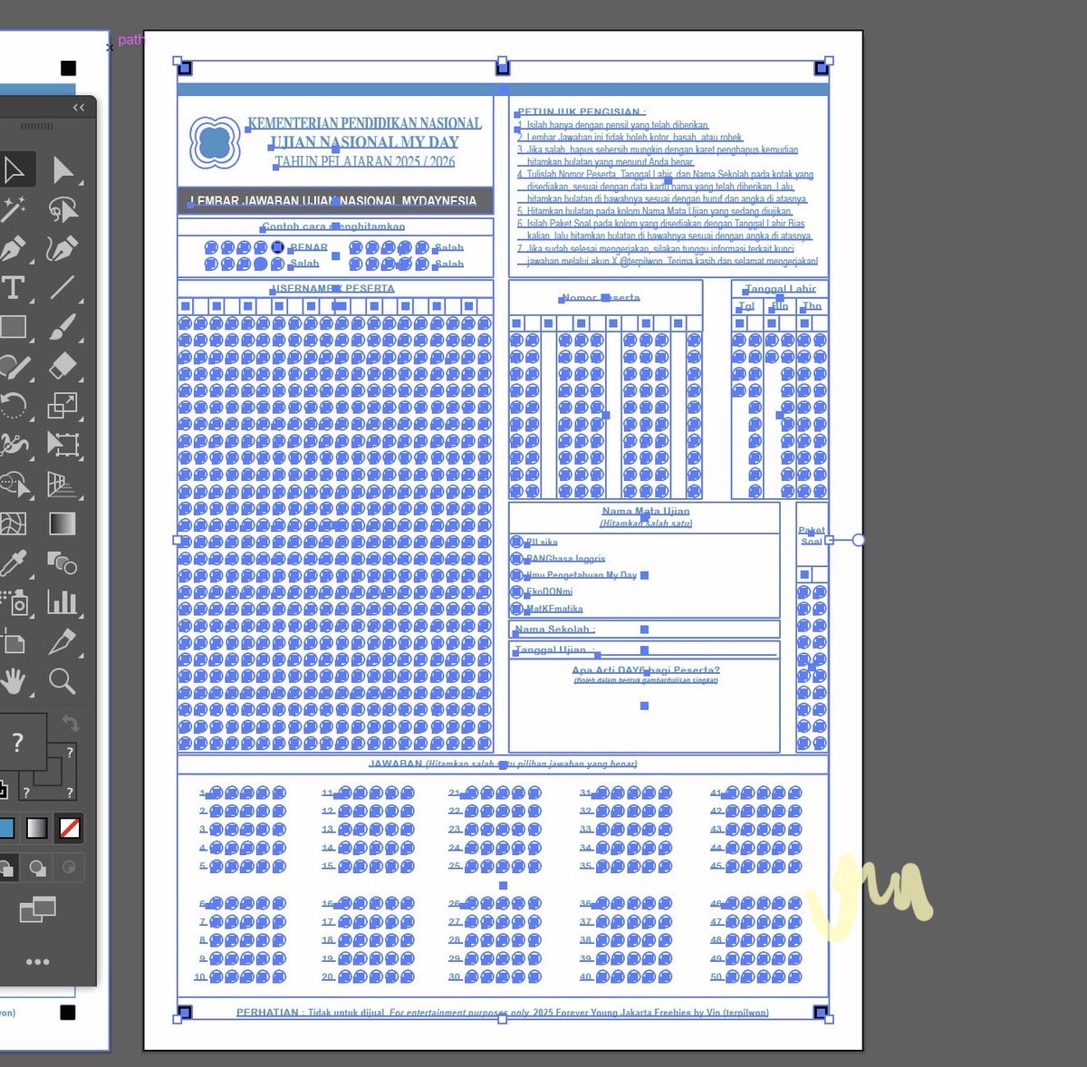Select the Zoom magnifier tool
1087x1067 pixels.
(x=63, y=681)
